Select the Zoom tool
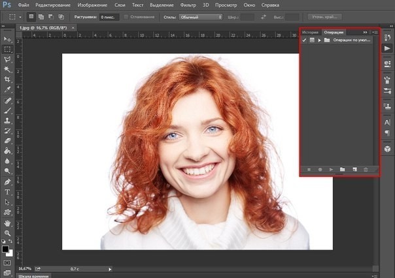Viewport: 395px width, 278px height. [7, 233]
